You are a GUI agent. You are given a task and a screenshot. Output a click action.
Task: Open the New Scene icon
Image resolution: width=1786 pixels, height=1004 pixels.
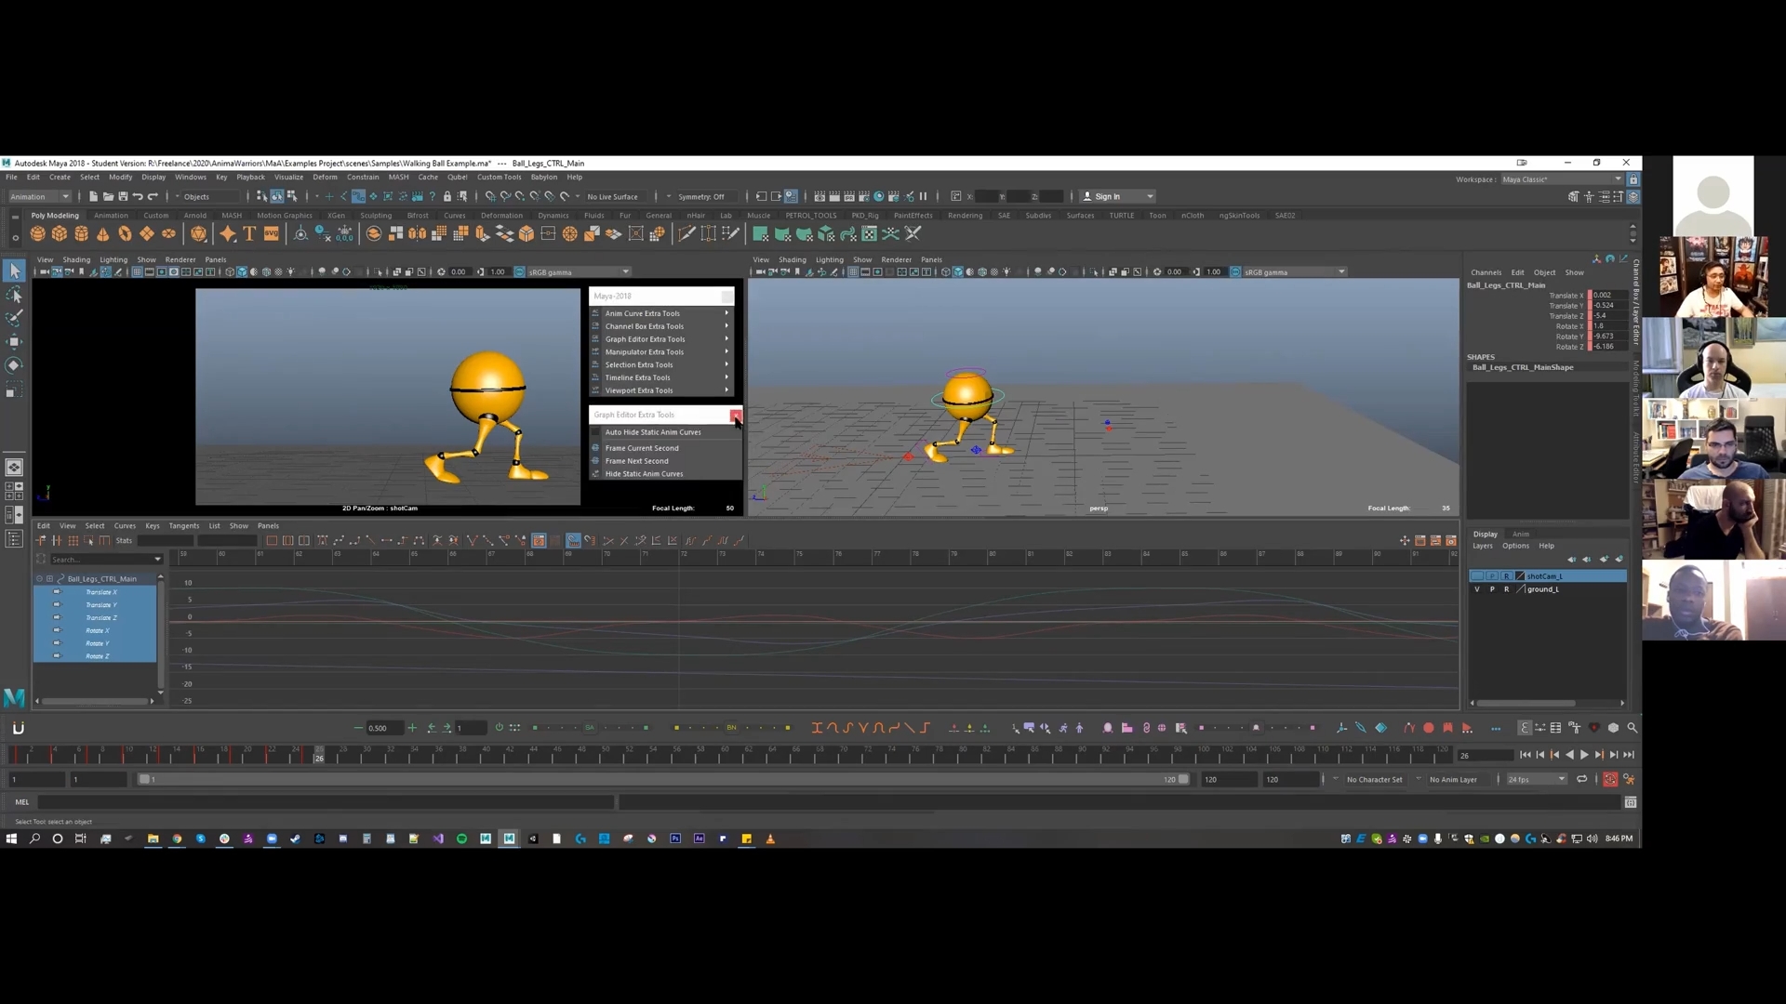click(x=93, y=196)
